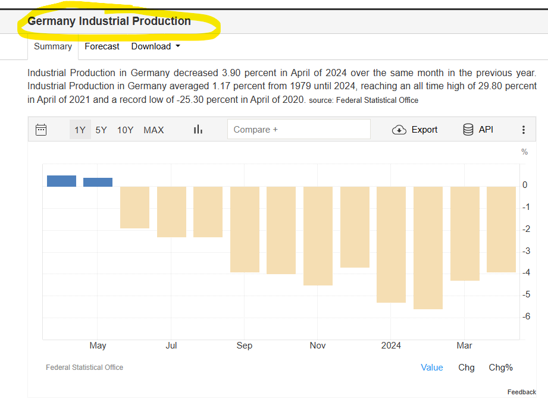Select the MAX time range
The image size is (548, 405).
[154, 130]
